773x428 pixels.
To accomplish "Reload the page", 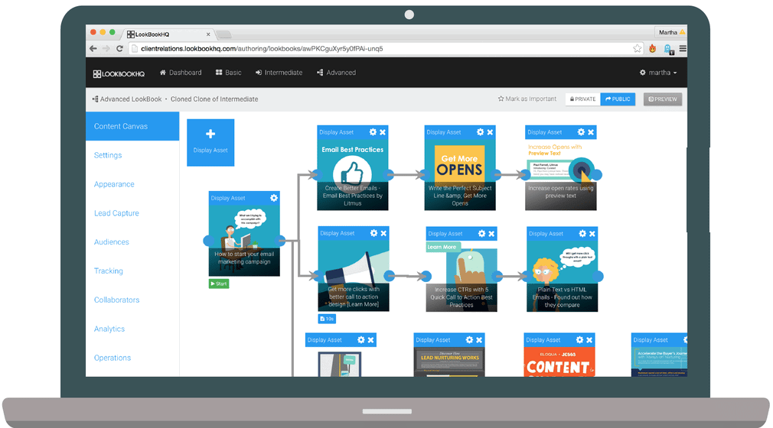I will point(119,48).
